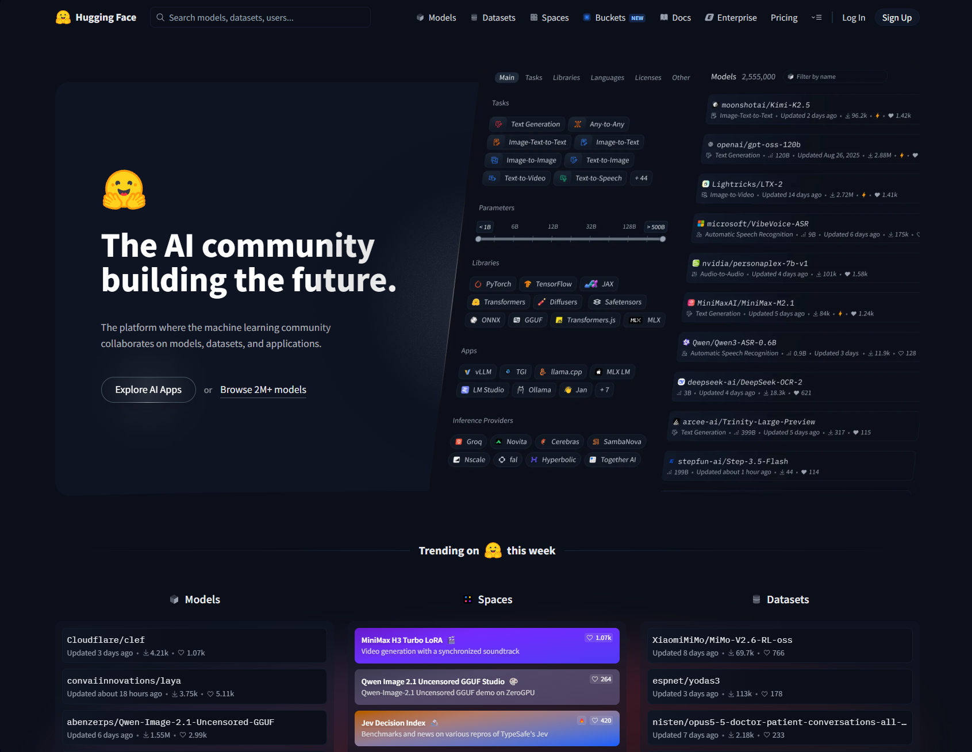The image size is (972, 752).
Task: Select the Text-to-Speech task tag
Action: (x=590, y=178)
